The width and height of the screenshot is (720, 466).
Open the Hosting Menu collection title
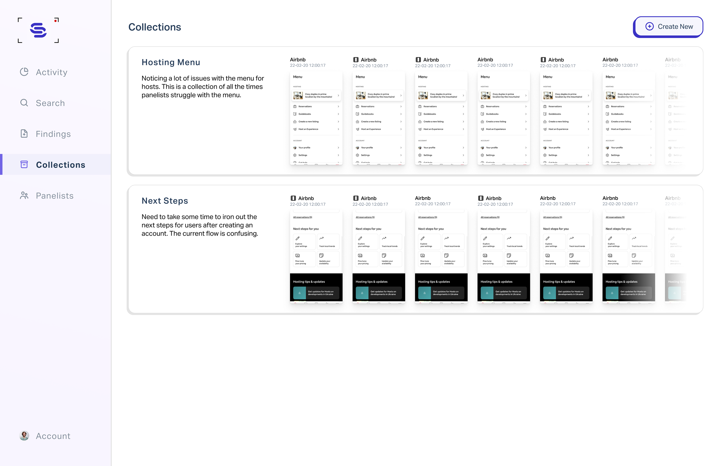point(171,62)
